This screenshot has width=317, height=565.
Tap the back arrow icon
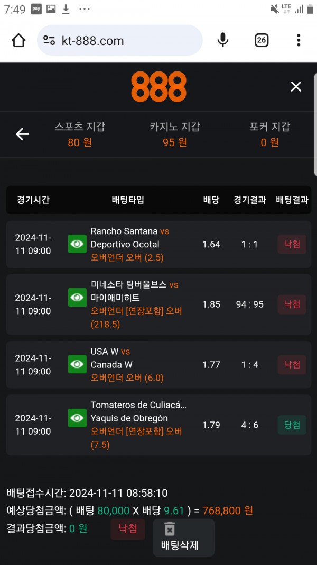click(22, 134)
